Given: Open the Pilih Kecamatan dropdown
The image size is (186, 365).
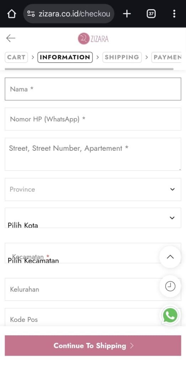Looking at the screenshot, I should coord(93,253).
